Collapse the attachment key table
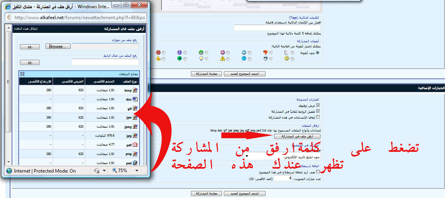The image size is (445, 198). pos(22,74)
